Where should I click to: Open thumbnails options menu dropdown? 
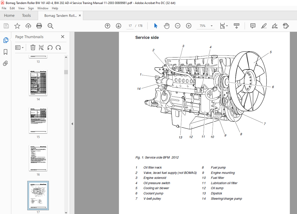point(19,48)
